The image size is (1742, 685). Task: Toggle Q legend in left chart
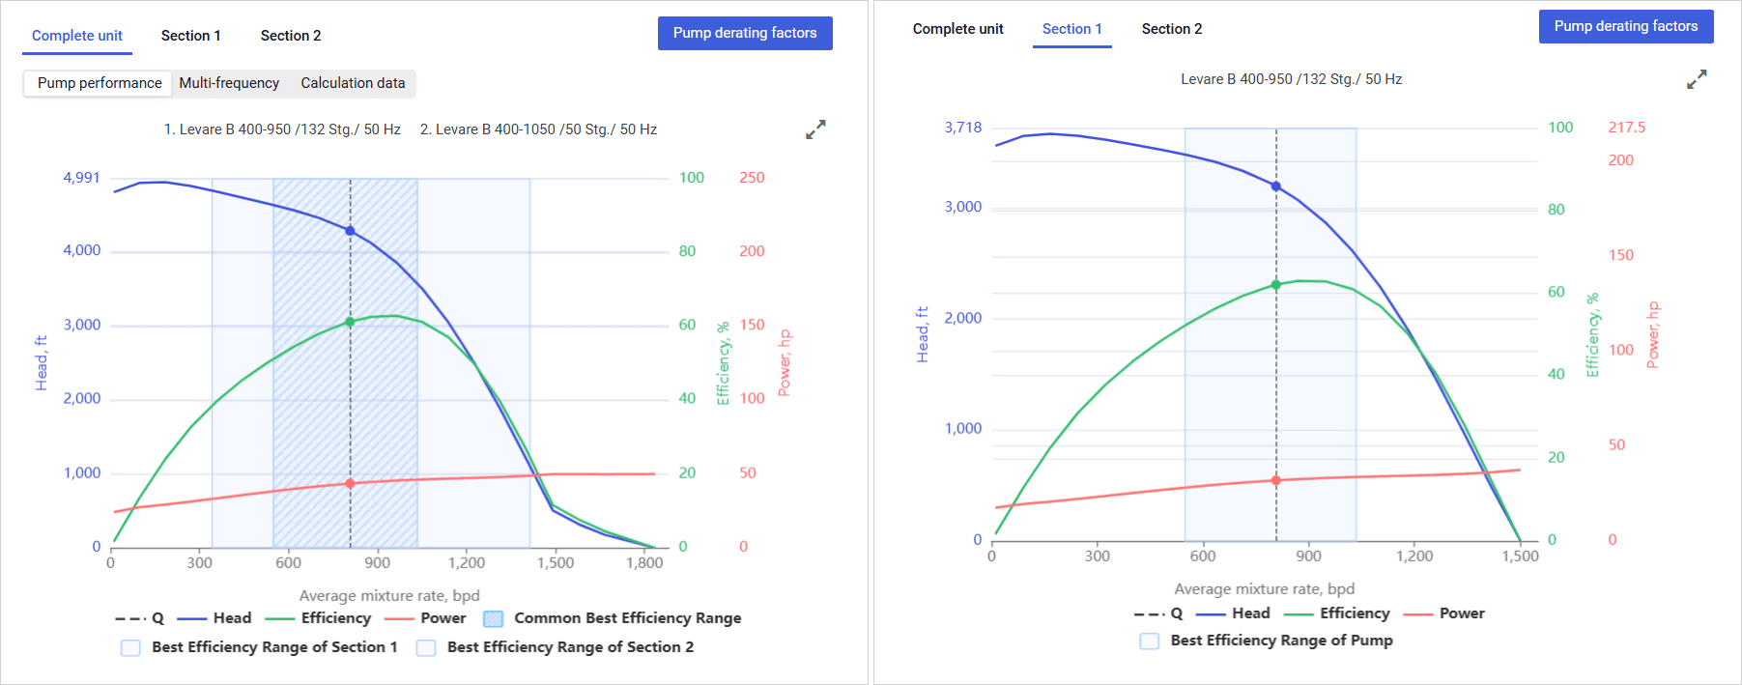tap(140, 618)
